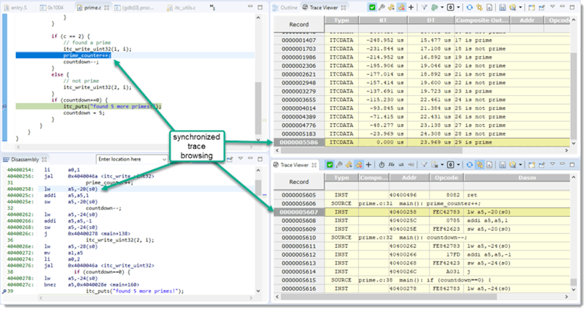Click the search magnifier in upper Trace Viewer
This screenshot has width=587, height=311.
[512, 7]
